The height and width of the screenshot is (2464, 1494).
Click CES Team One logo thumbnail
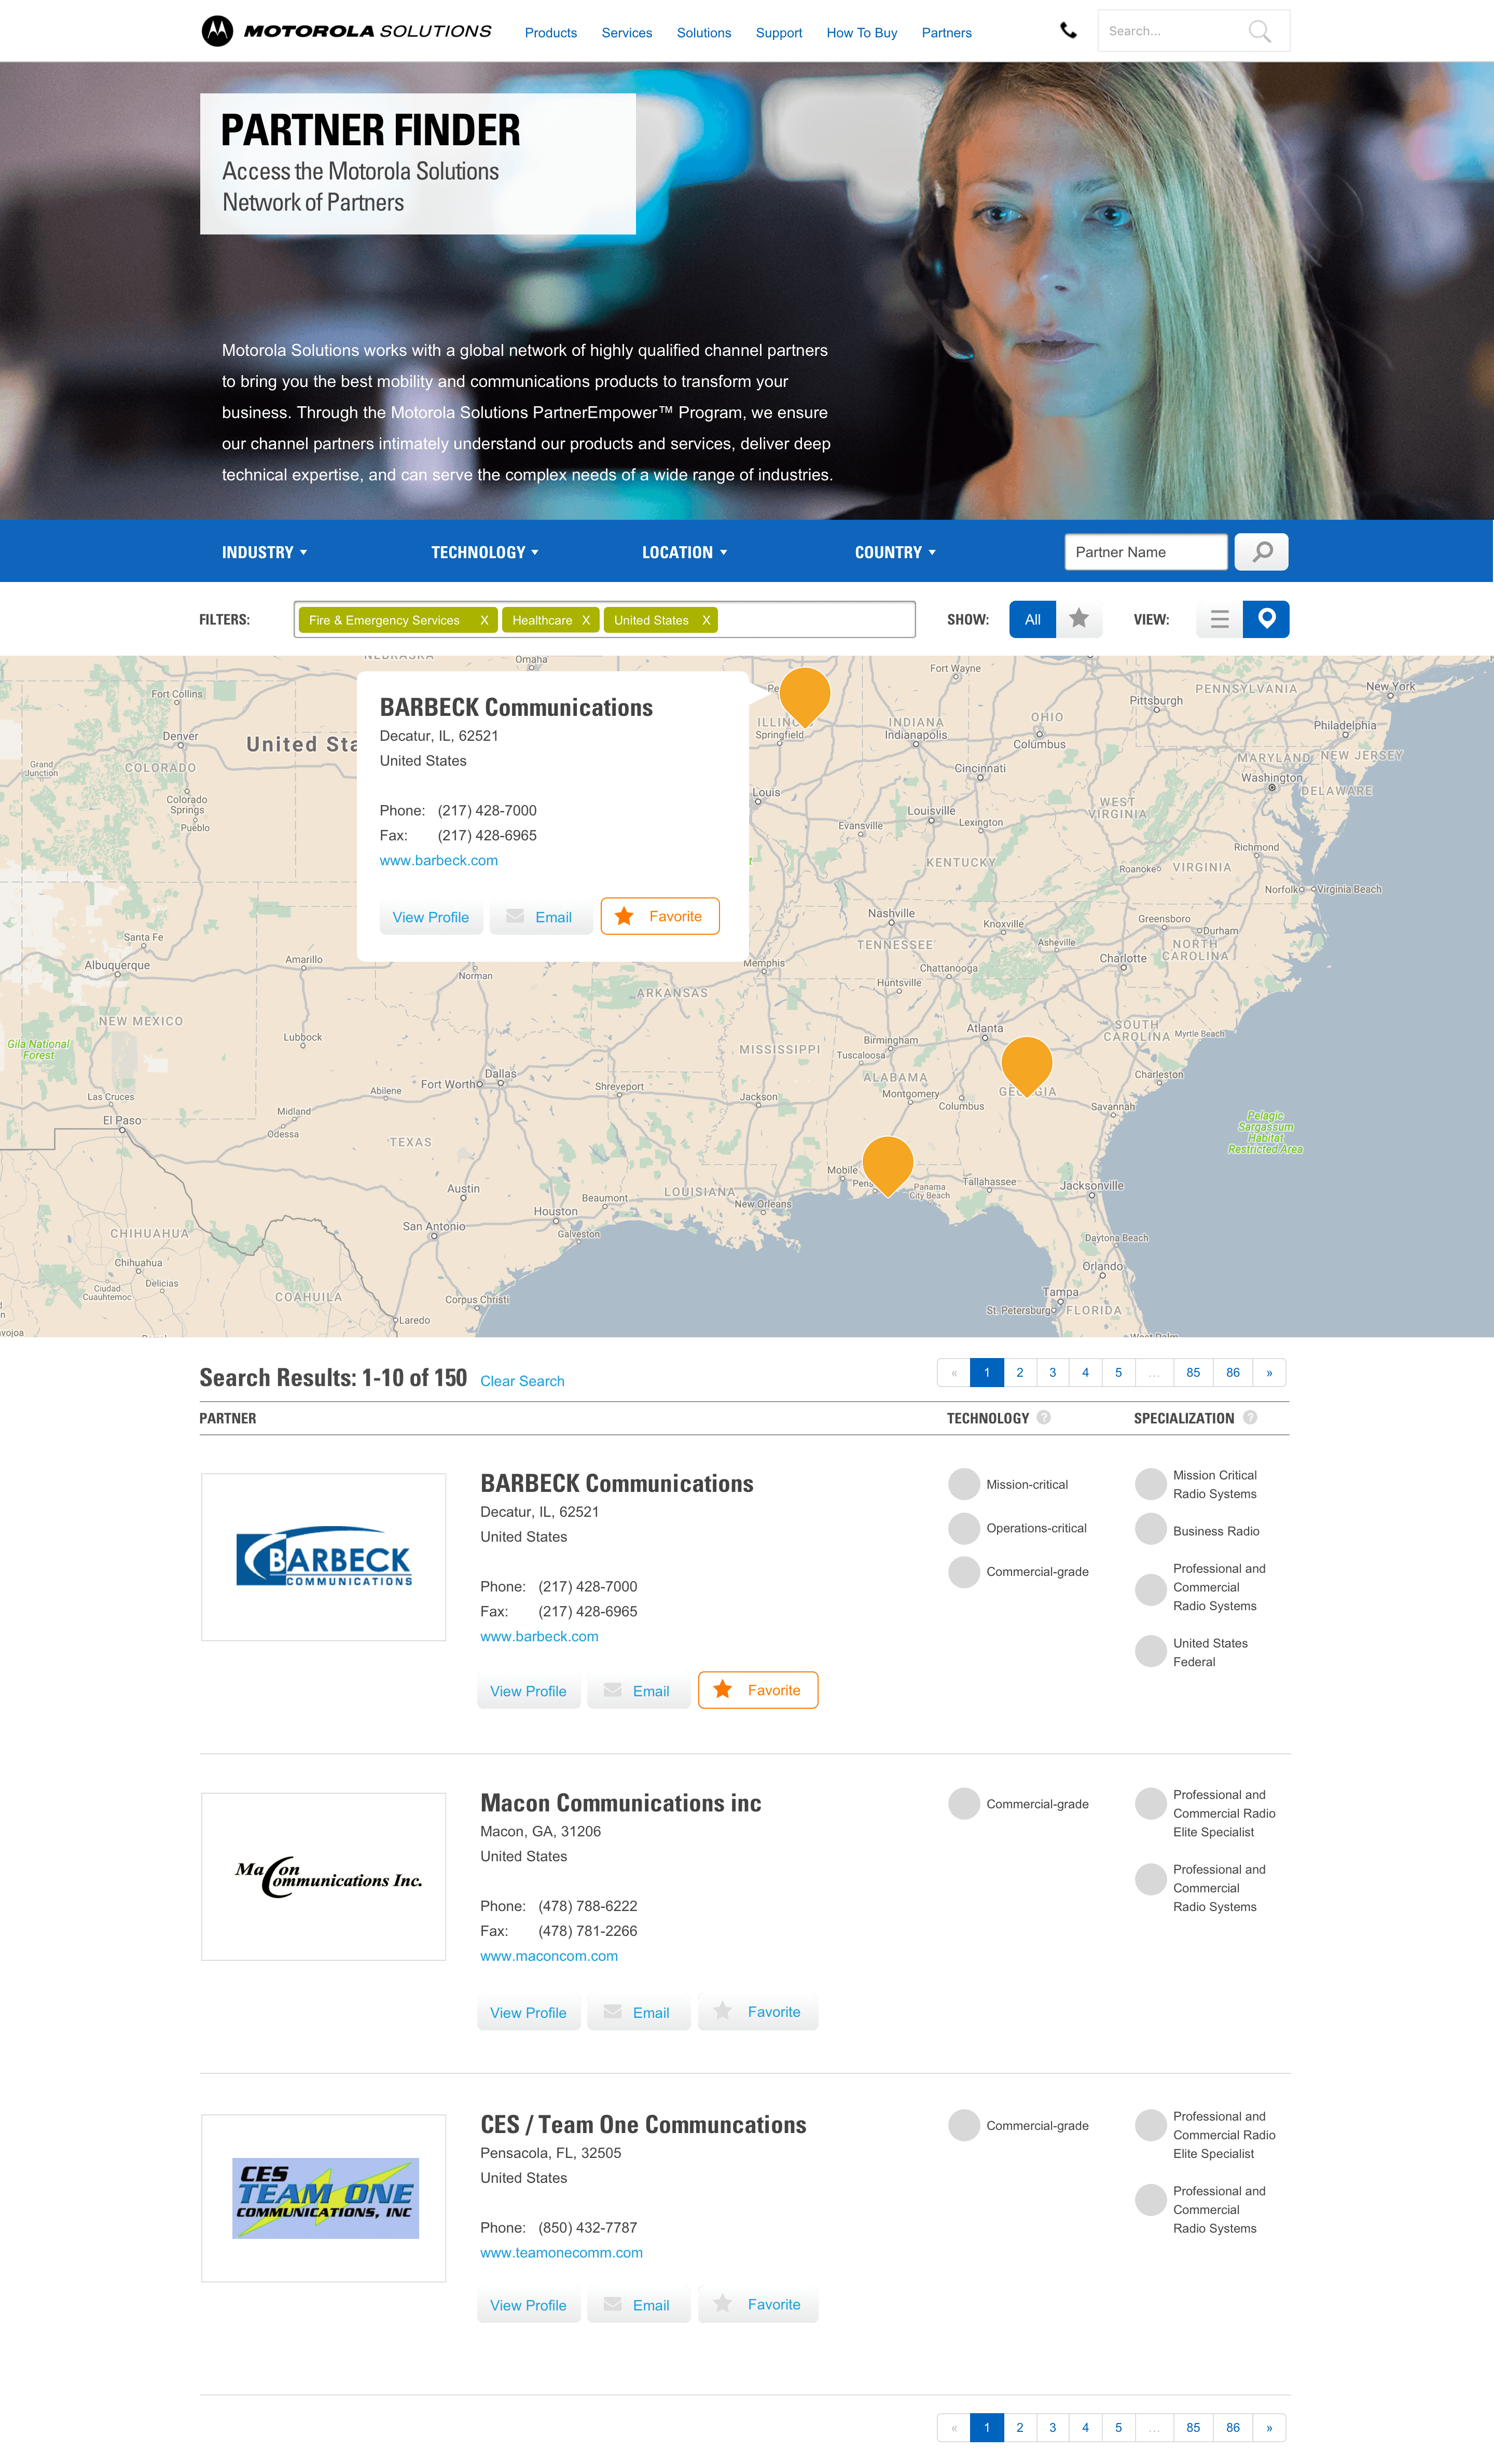[x=323, y=2197]
